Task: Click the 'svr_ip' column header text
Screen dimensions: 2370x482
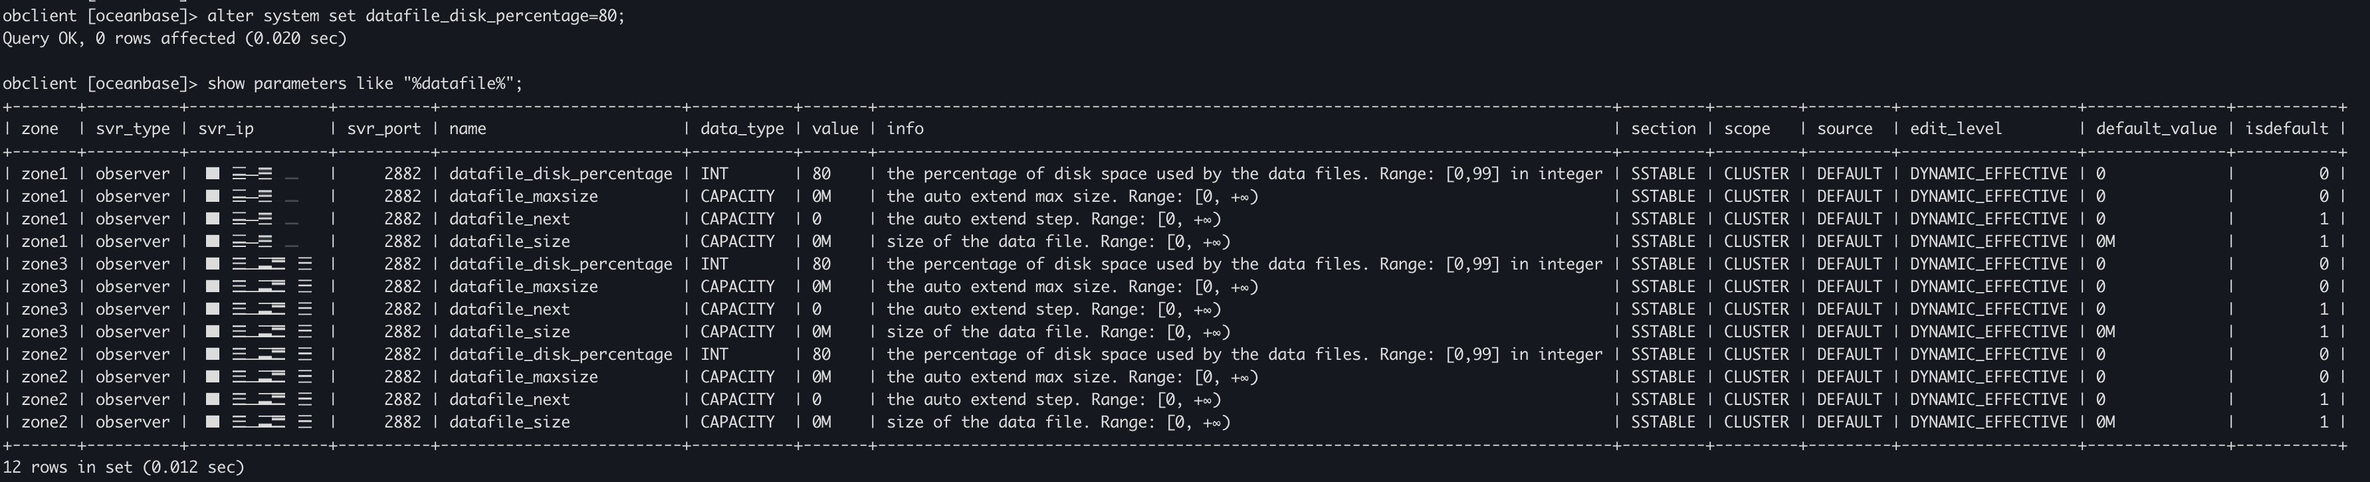Action: point(225,129)
